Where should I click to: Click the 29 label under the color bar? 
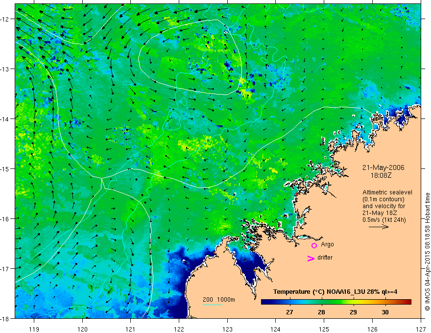pos(353,312)
